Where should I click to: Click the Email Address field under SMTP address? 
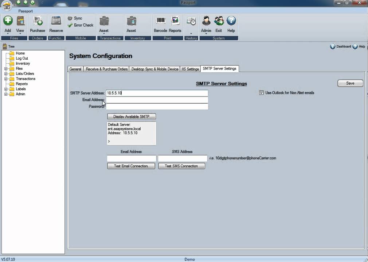[157, 100]
